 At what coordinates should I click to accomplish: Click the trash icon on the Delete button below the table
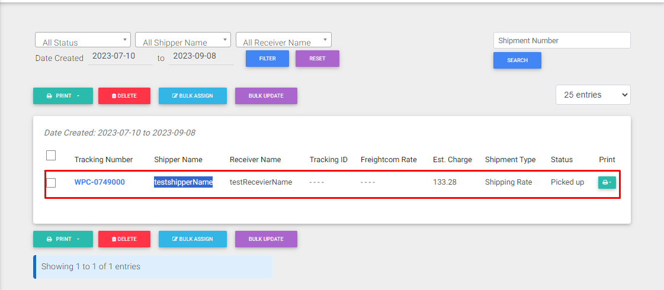tap(114, 239)
